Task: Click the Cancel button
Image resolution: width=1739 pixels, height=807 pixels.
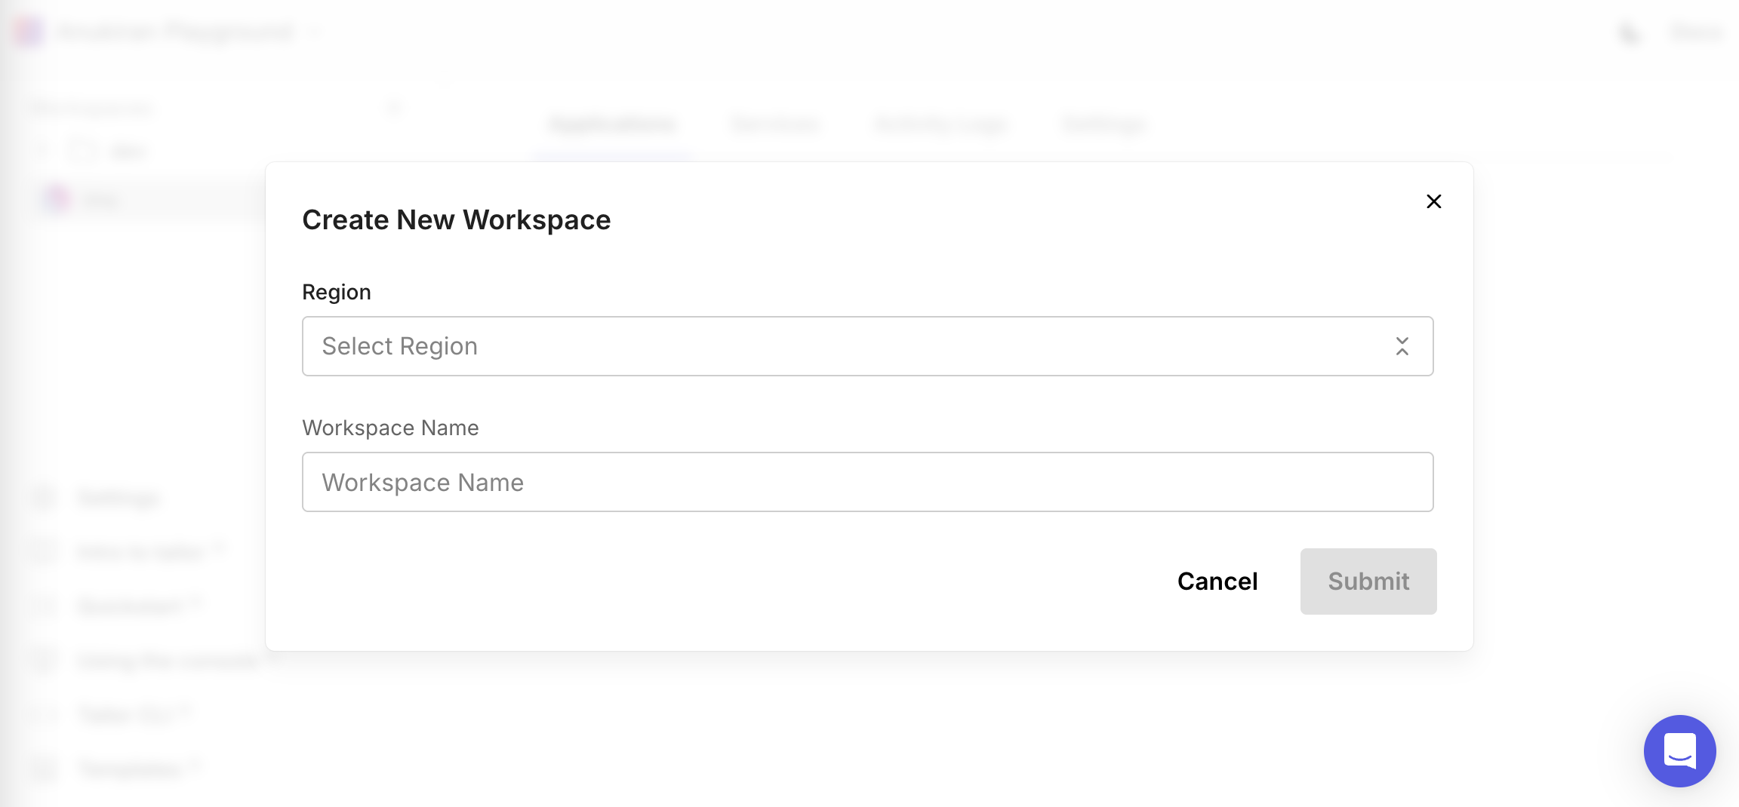Action: [1217, 581]
